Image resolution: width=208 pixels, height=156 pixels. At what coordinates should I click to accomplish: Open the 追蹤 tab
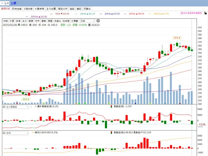[72, 9]
